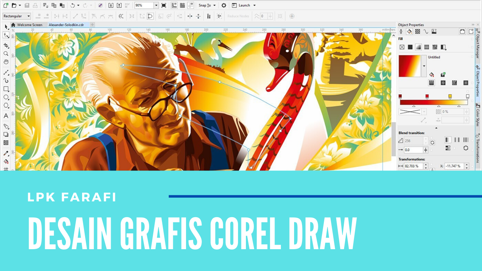The image size is (482, 271).
Task: Reverse the fill with circular arrows
Action: pos(466,148)
